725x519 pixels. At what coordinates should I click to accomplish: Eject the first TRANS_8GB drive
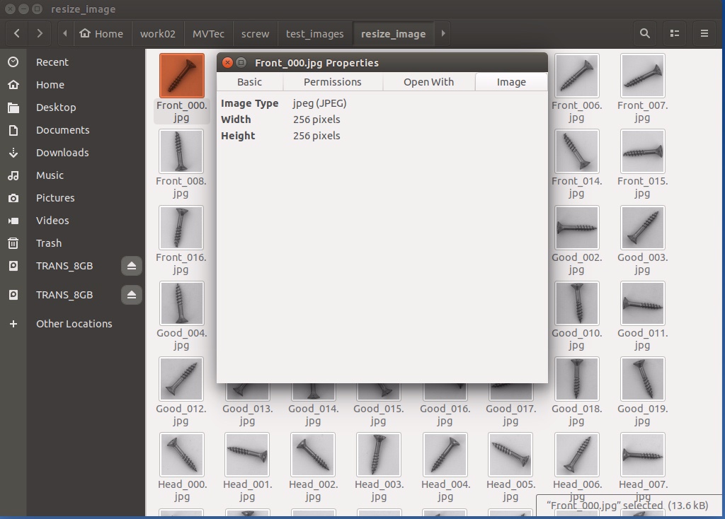pos(131,266)
